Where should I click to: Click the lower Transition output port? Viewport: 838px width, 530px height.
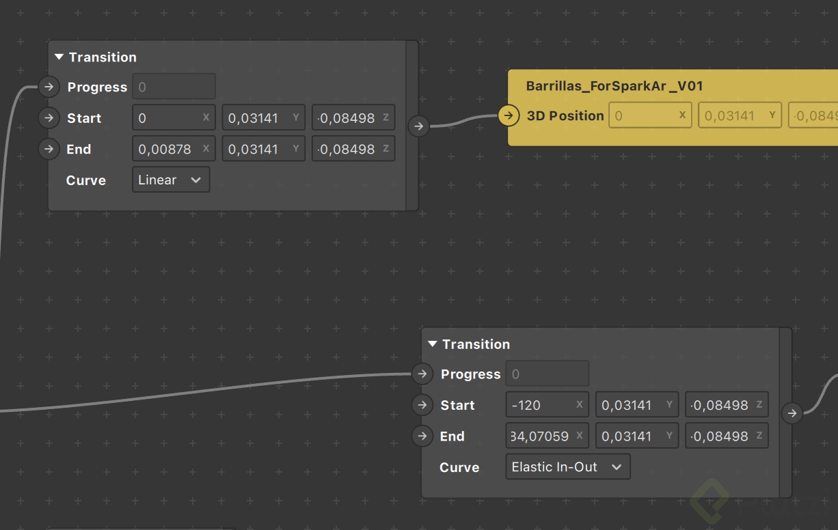tap(792, 413)
